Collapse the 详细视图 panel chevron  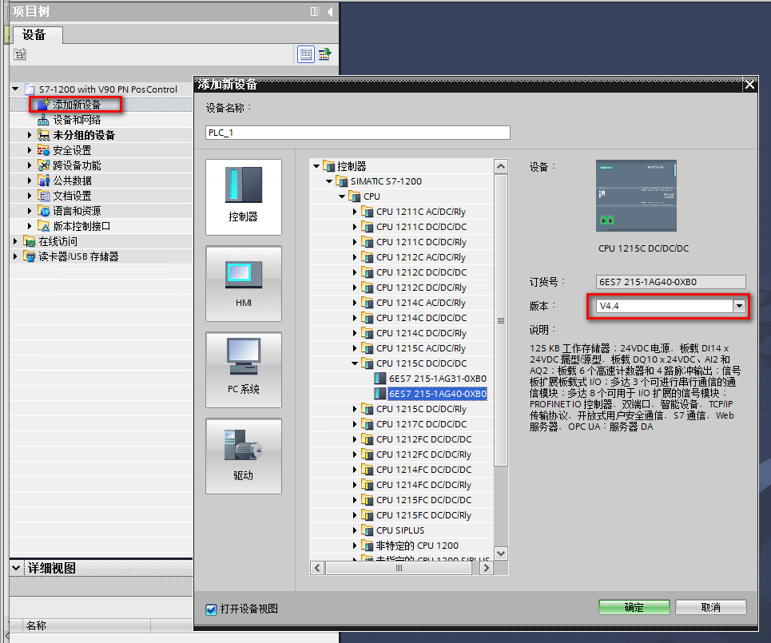(x=16, y=568)
